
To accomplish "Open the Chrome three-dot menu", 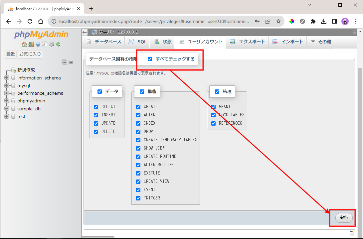I will pyautogui.click(x=356, y=21).
